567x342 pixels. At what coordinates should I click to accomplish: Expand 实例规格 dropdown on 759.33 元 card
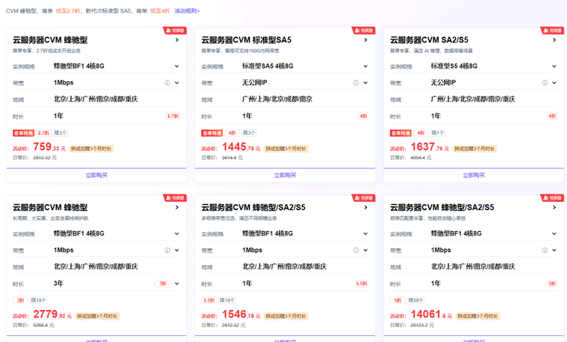pos(177,66)
